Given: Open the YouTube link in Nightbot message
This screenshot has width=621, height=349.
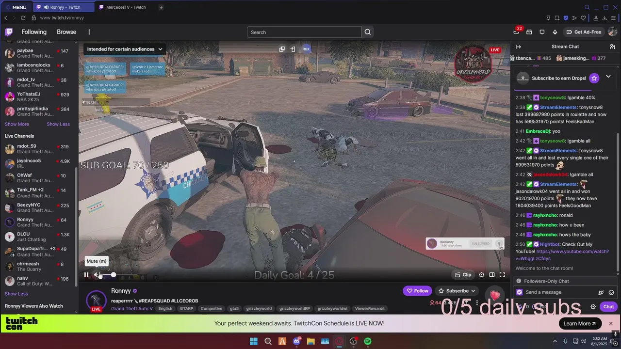Looking at the screenshot, I should click(562, 255).
